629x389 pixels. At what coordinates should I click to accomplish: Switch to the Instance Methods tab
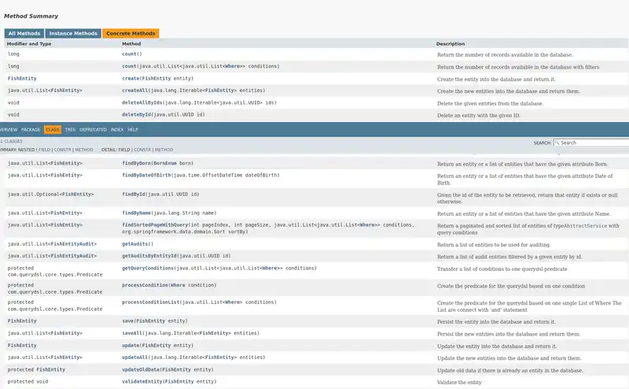pos(73,34)
